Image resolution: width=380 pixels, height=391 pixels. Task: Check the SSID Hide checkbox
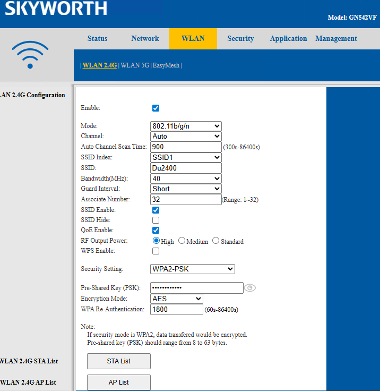[x=156, y=220]
